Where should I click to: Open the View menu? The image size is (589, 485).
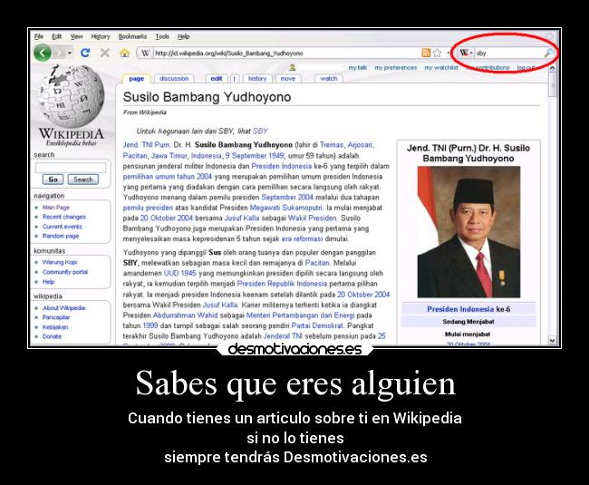click(x=77, y=36)
